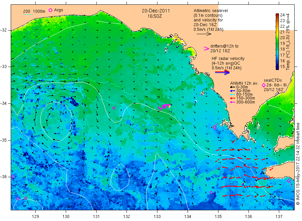Click the '24' color bar tick label
The width and height of the screenshot is (302, 221).
point(282,15)
